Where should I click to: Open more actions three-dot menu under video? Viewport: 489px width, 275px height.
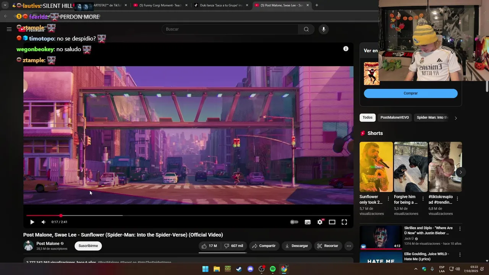click(349, 246)
